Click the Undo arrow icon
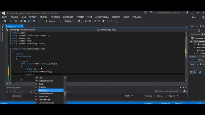This screenshot has height=115, width=205. [x=34, y=21]
